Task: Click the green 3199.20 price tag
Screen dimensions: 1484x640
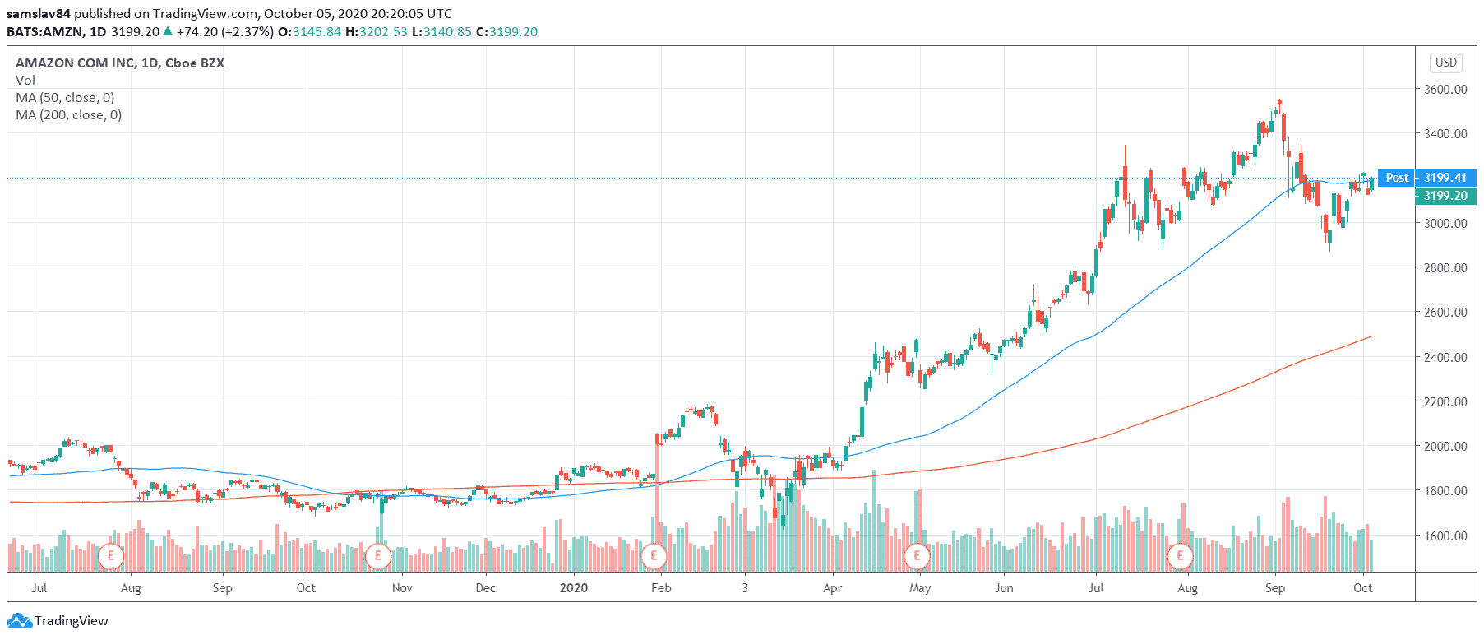Action: coord(1445,196)
